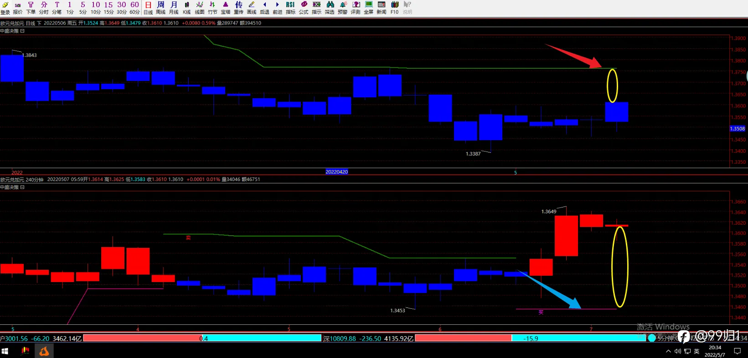The height and width of the screenshot is (358, 748).
Task: Click the Shanghai index 3001.56 status entry
Action: tap(41, 338)
